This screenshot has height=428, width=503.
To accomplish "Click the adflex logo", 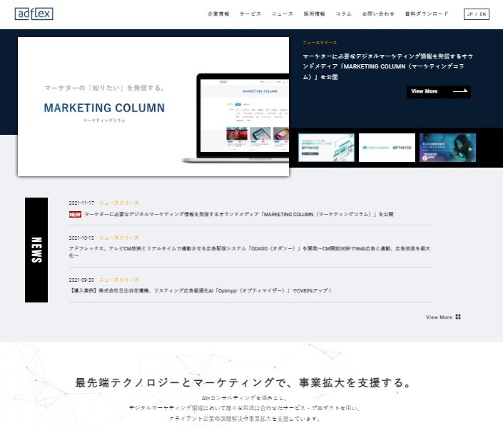I will click(33, 14).
